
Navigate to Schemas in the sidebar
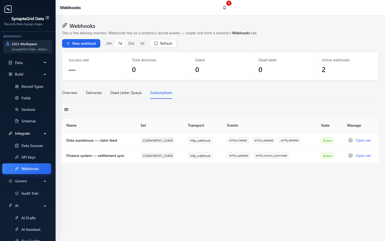tap(26, 121)
